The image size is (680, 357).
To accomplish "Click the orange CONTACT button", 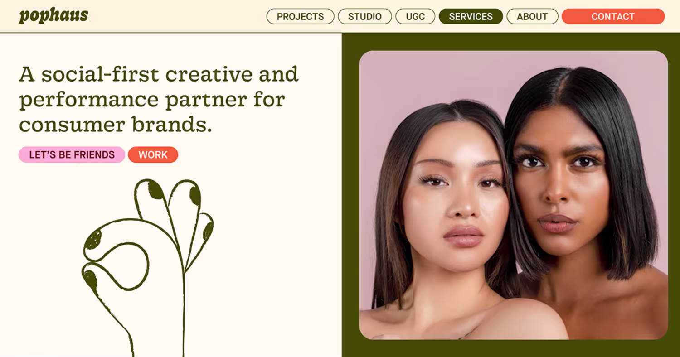I will point(613,16).
